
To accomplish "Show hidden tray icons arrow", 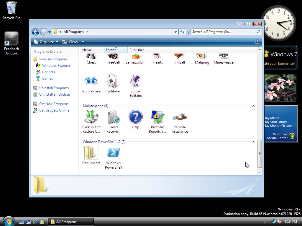I will tap(265, 222).
